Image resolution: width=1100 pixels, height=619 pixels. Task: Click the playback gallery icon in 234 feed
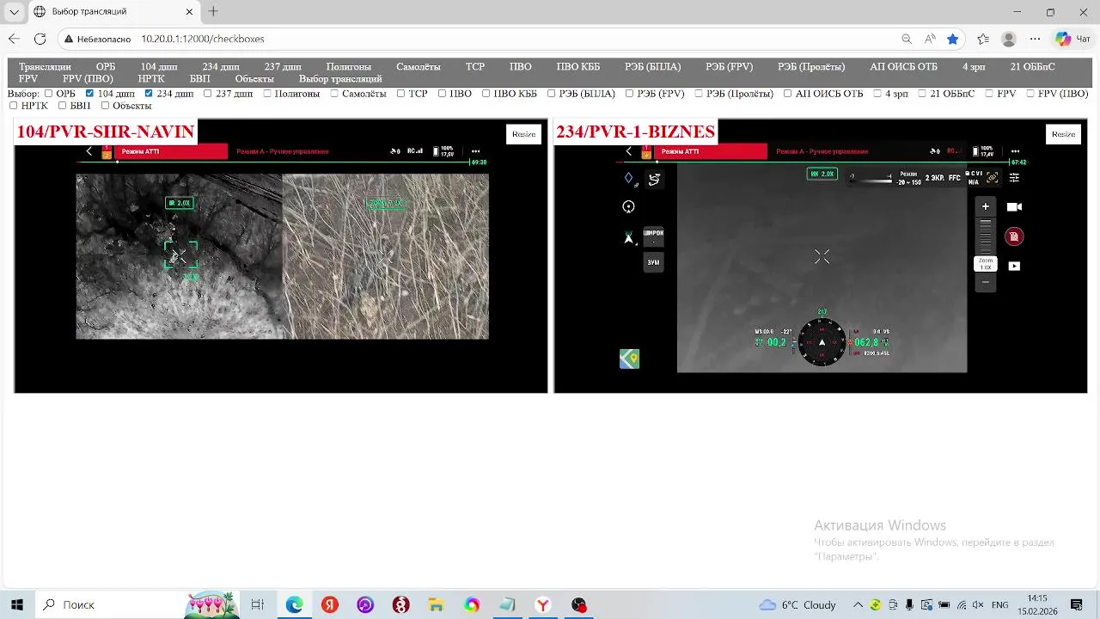pos(1014,267)
